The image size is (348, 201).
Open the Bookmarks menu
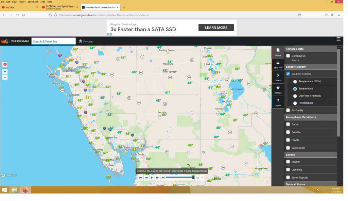click(x=33, y=2)
